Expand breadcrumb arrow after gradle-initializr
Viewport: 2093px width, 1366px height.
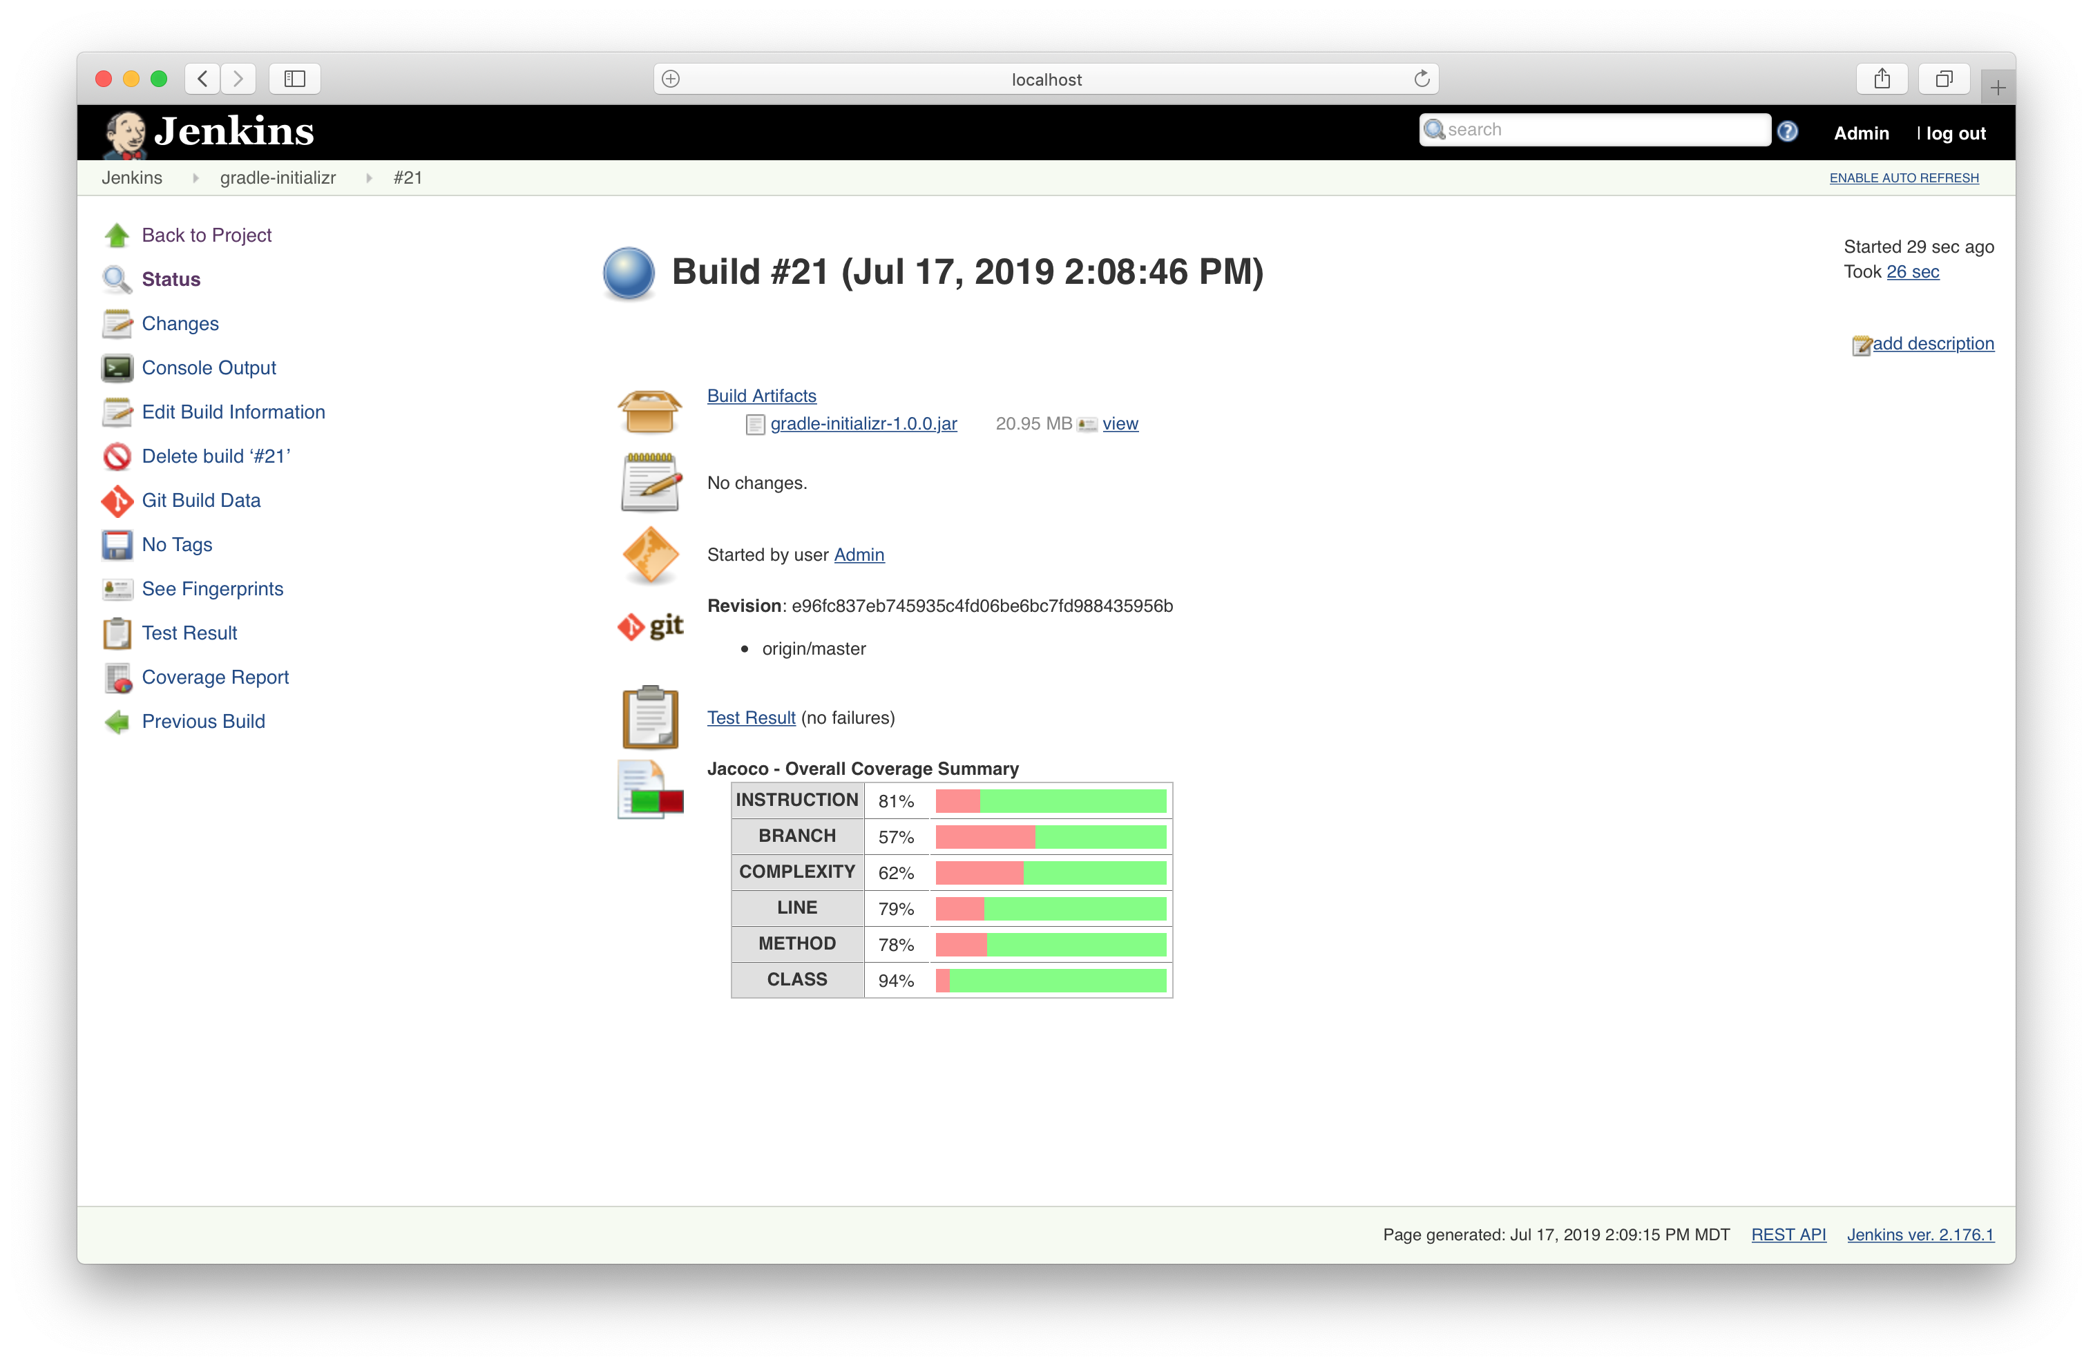pos(368,177)
